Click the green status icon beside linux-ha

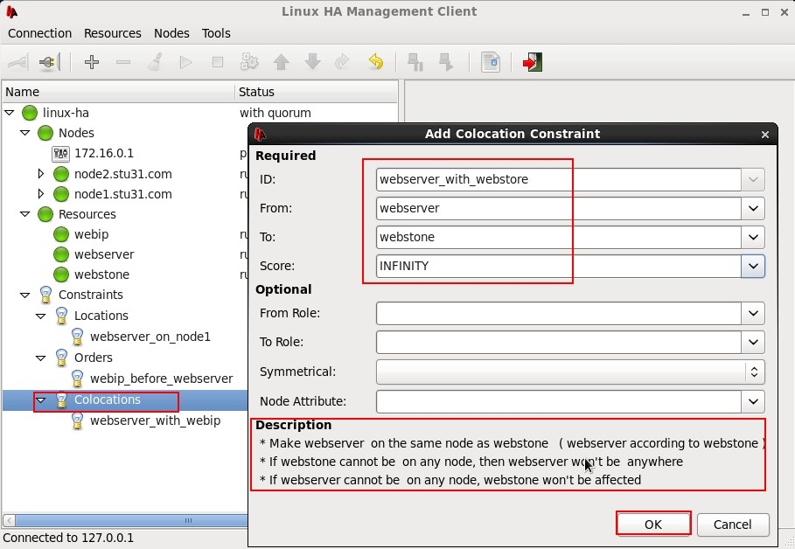click(30, 113)
